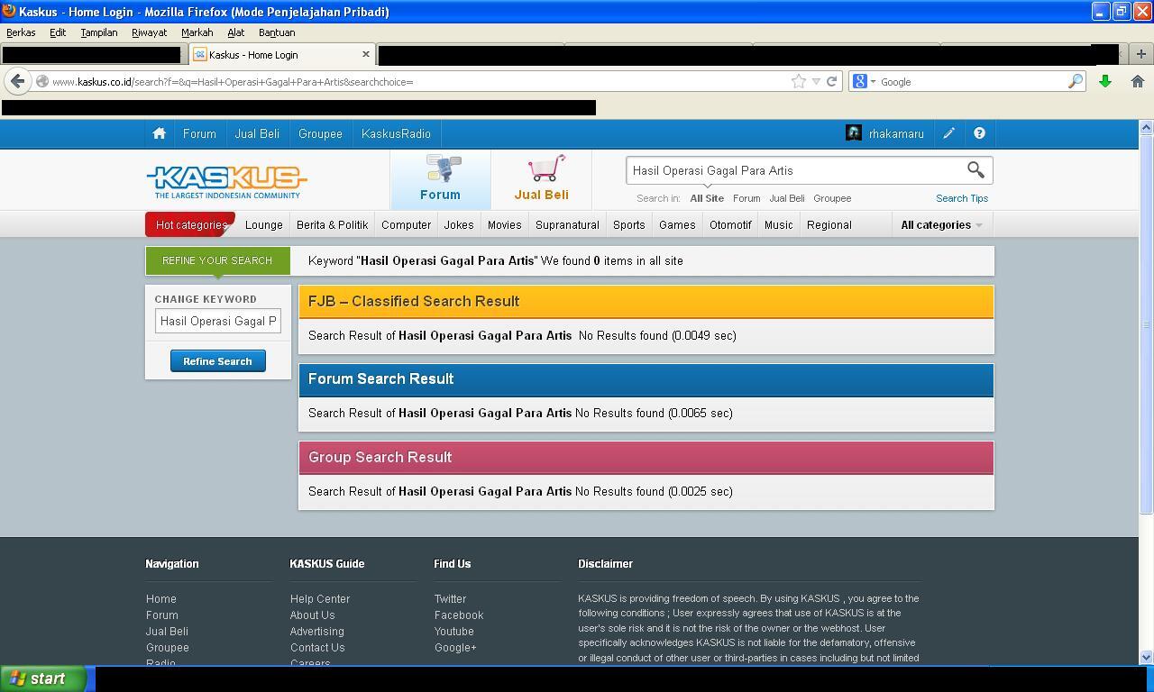Screen dimensions: 1154x692
Task: Open Sports category
Action: click(x=628, y=225)
